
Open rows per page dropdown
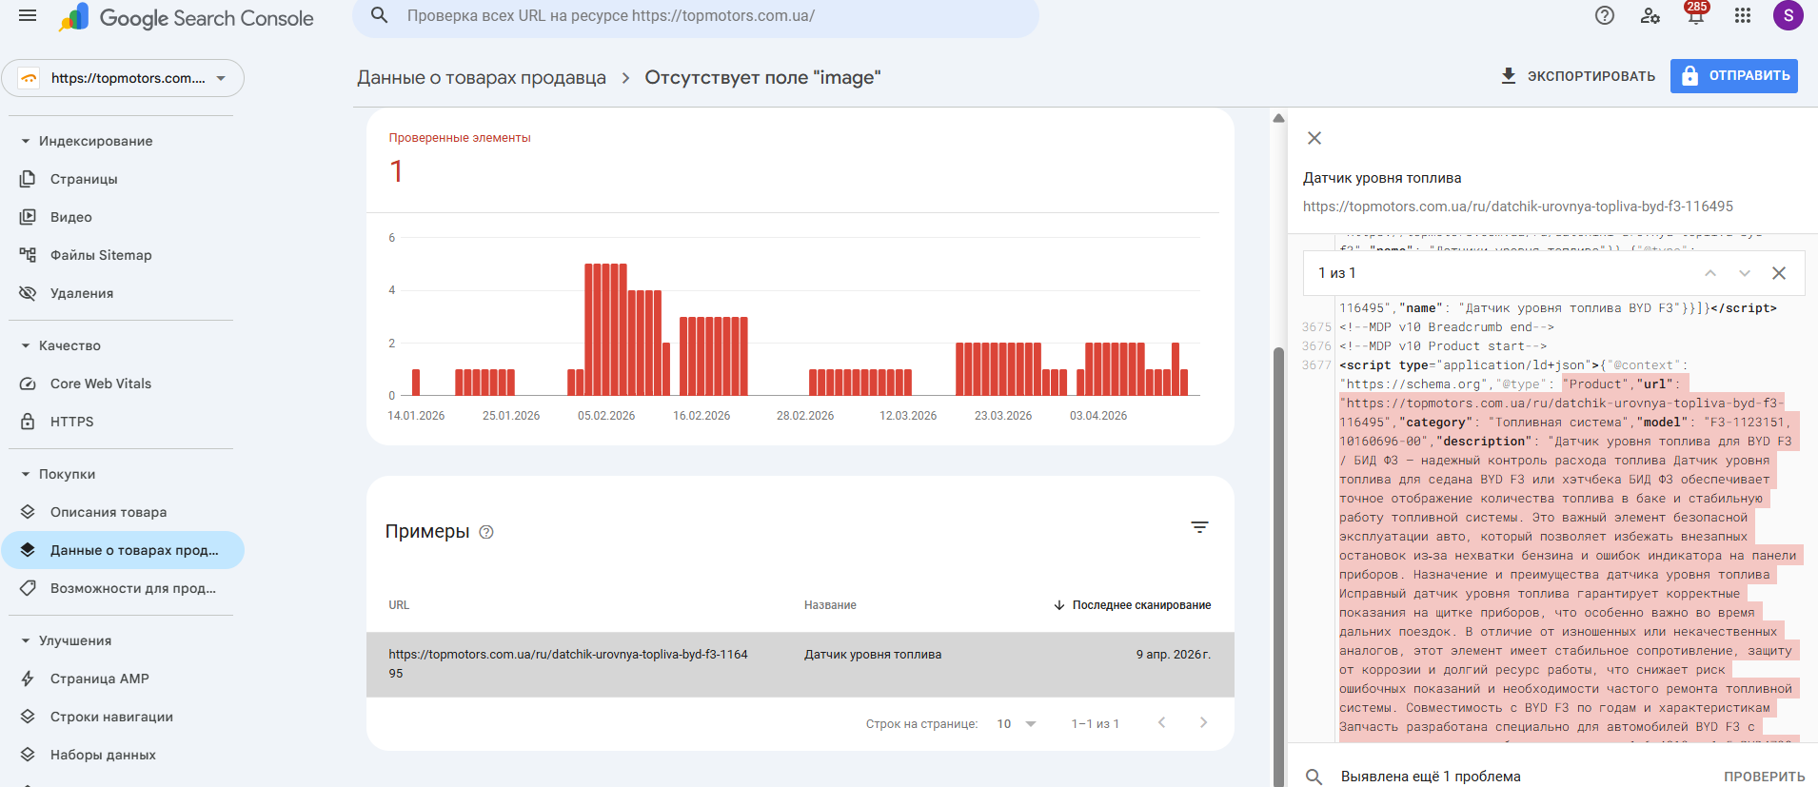point(1017,724)
